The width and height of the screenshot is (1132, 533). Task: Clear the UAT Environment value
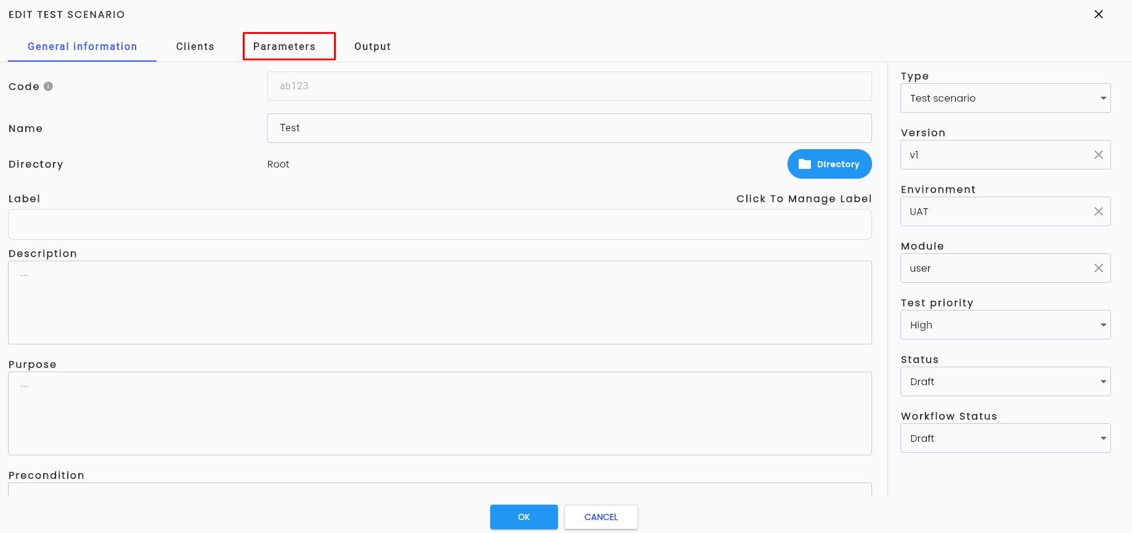pos(1098,211)
